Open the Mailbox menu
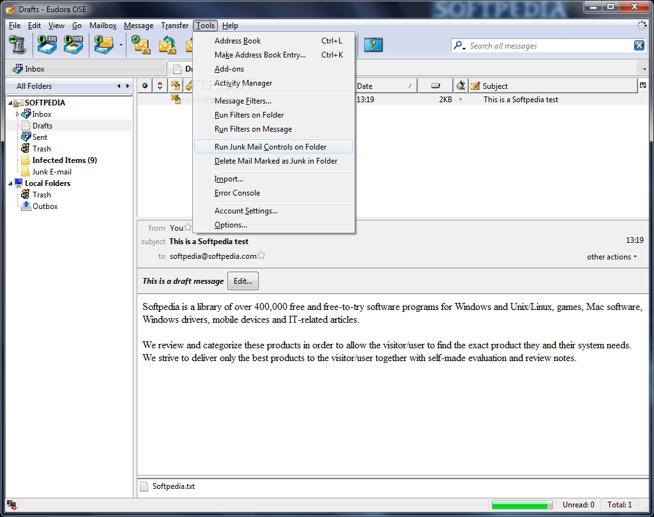The image size is (654, 517). point(103,26)
